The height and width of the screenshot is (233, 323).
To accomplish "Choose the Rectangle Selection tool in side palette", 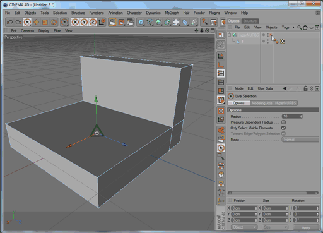I will tap(221, 157).
